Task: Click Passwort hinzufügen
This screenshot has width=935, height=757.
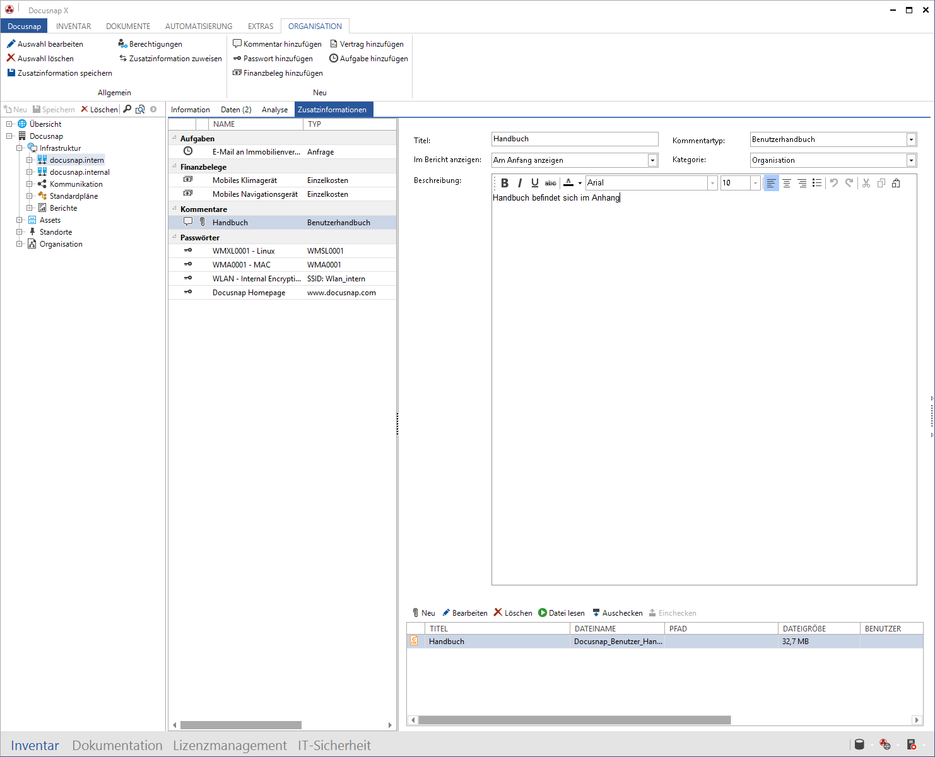Action: 273,59
